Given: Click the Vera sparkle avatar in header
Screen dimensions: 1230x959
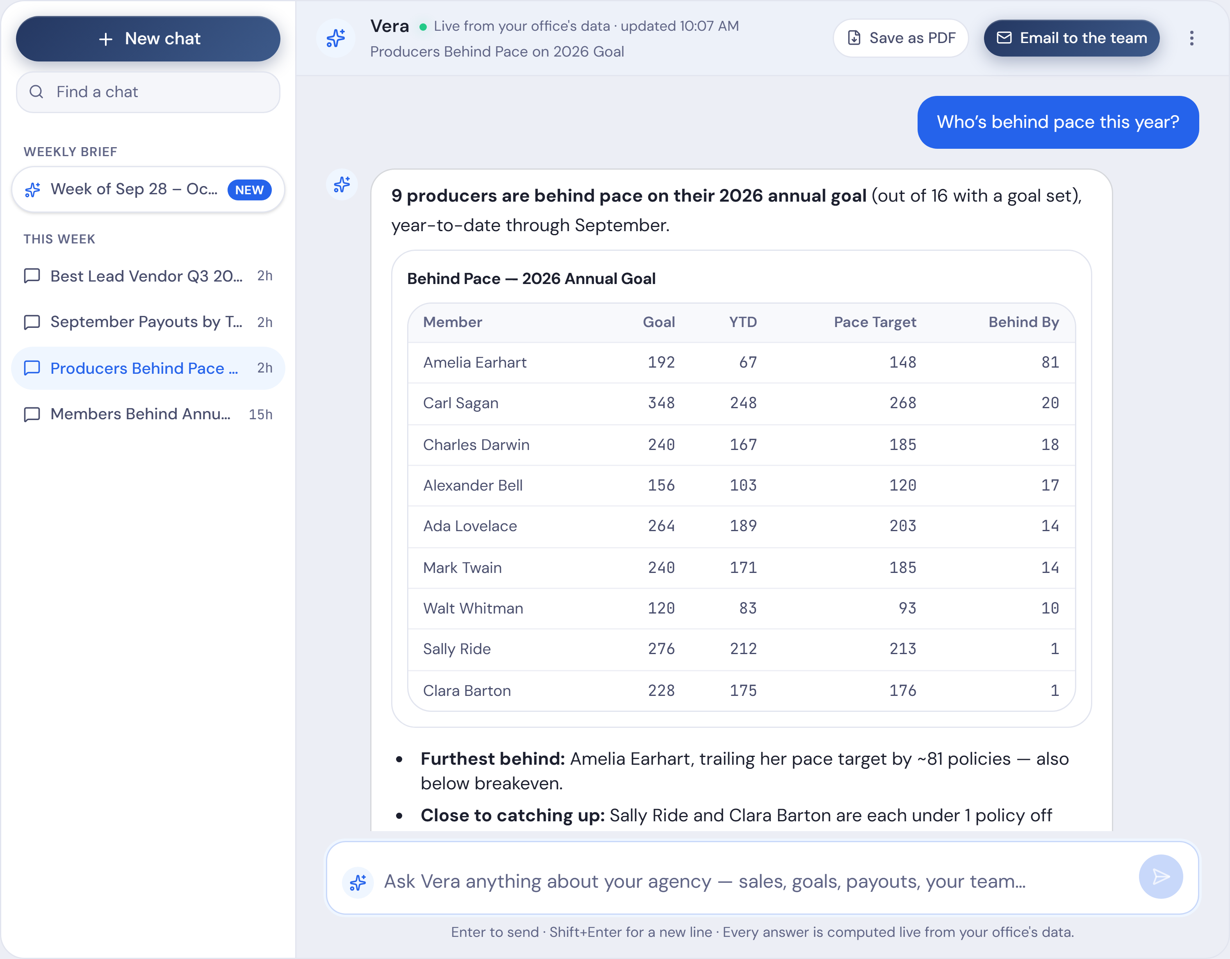Looking at the screenshot, I should 336,38.
